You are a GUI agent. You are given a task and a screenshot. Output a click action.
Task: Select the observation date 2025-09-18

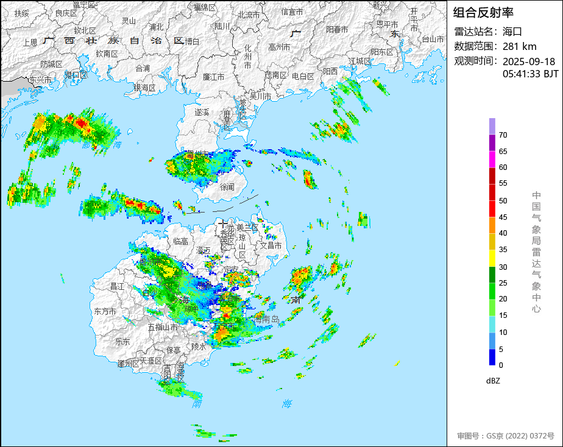[528, 62]
